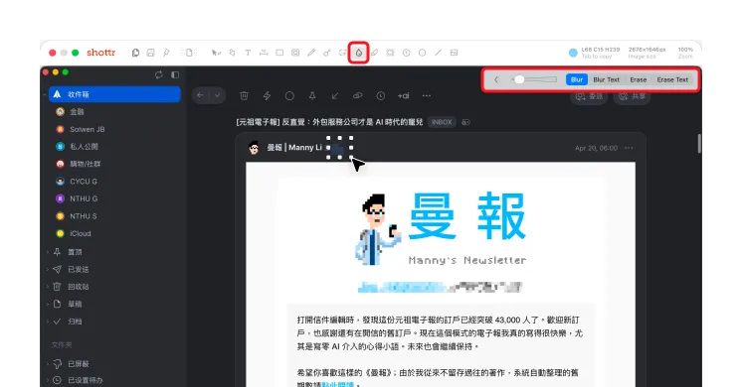
Task: Expand the 已屏蔽 folder chevron
Action: pyautogui.click(x=48, y=363)
